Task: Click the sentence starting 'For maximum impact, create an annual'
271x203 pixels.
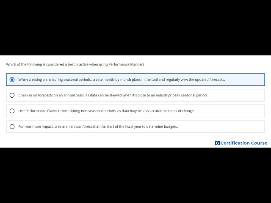Action: [98, 126]
